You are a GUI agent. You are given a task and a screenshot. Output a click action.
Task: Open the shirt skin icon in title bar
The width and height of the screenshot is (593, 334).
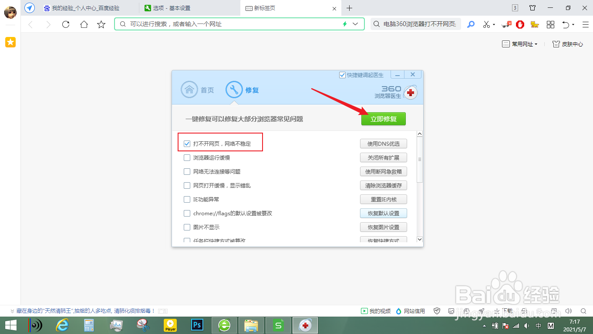pyautogui.click(x=532, y=8)
